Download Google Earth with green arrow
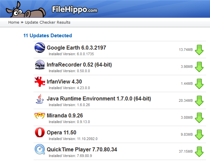The width and height of the screenshot is (210, 161). (199, 50)
